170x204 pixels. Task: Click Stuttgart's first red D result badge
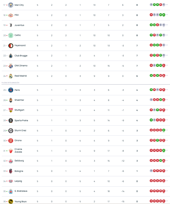[151, 110]
